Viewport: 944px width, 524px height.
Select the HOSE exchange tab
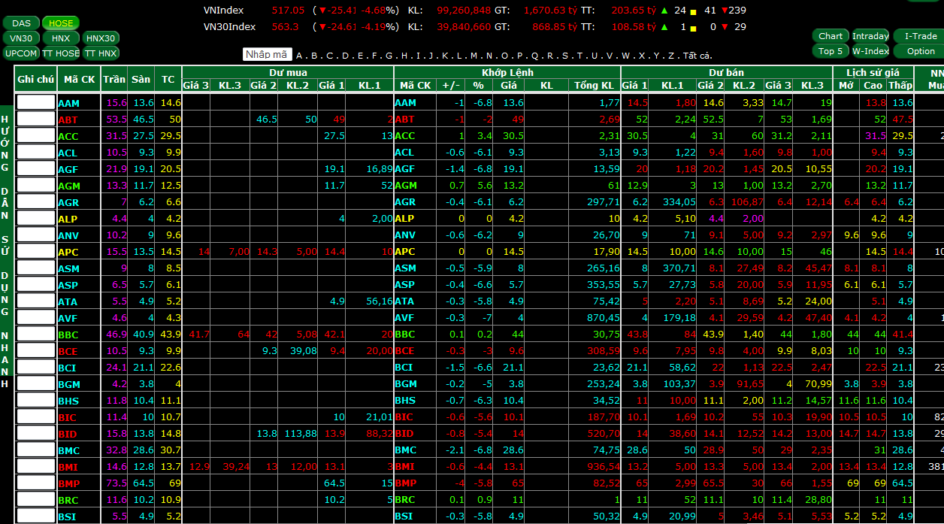[x=61, y=23]
